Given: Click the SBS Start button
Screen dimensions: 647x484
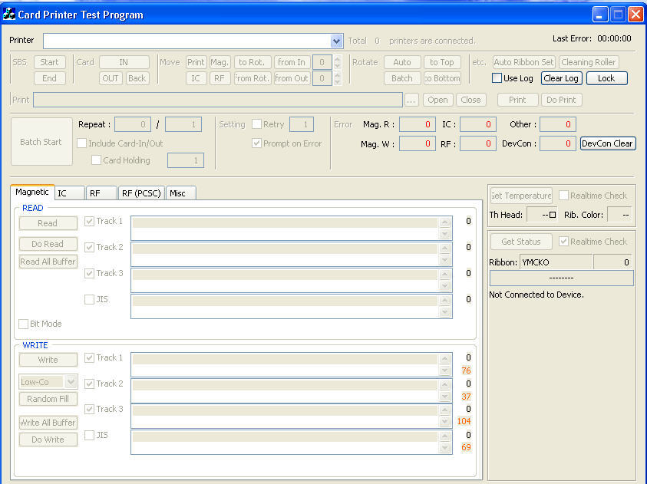Looking at the screenshot, I should 50,62.
